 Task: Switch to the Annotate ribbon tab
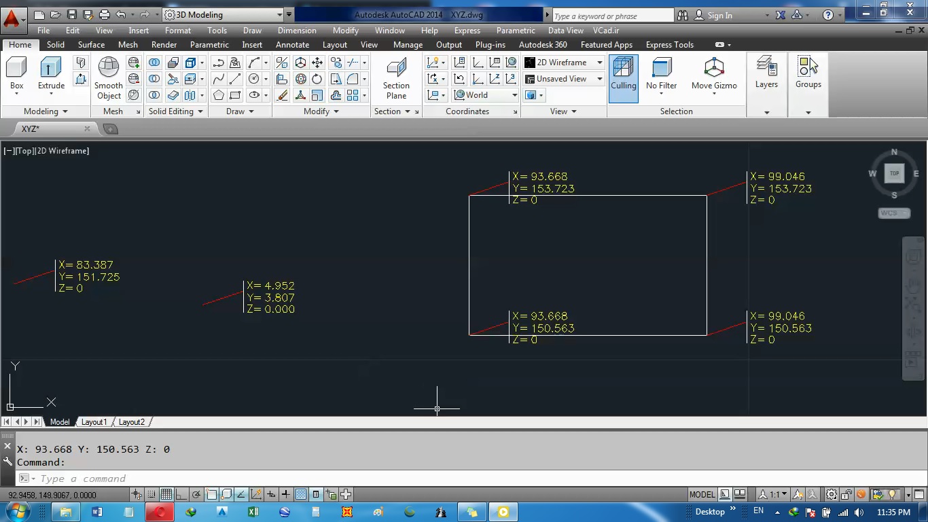[x=292, y=45]
